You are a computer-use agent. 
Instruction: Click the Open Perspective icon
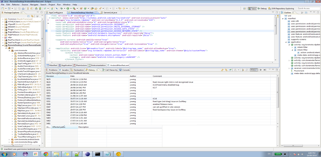click(x=245, y=8)
